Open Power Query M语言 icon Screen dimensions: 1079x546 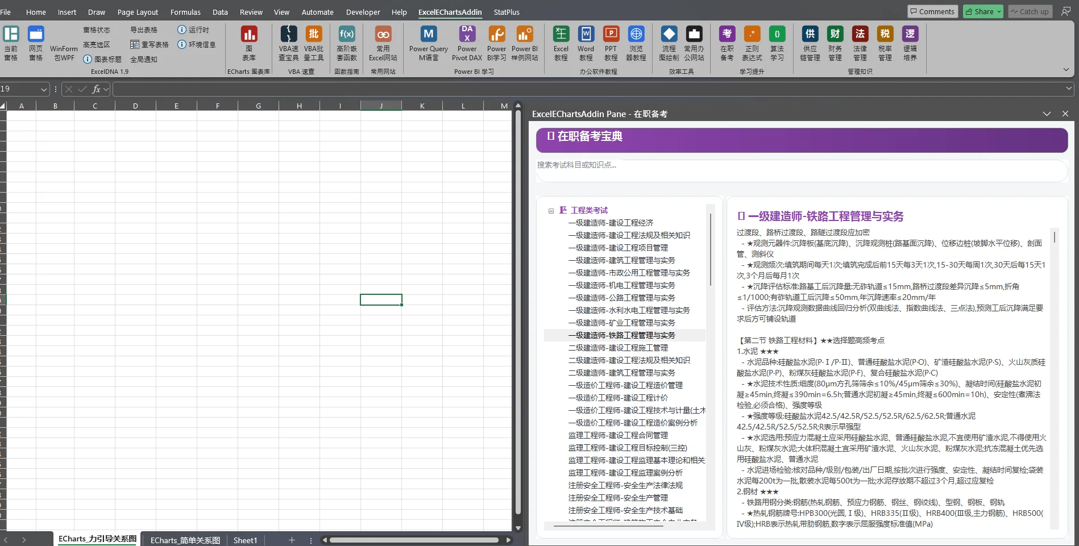click(x=428, y=34)
